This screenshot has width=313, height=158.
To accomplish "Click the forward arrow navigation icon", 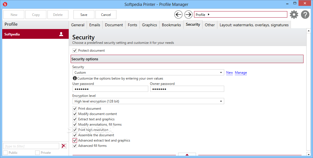I will tap(188, 15).
